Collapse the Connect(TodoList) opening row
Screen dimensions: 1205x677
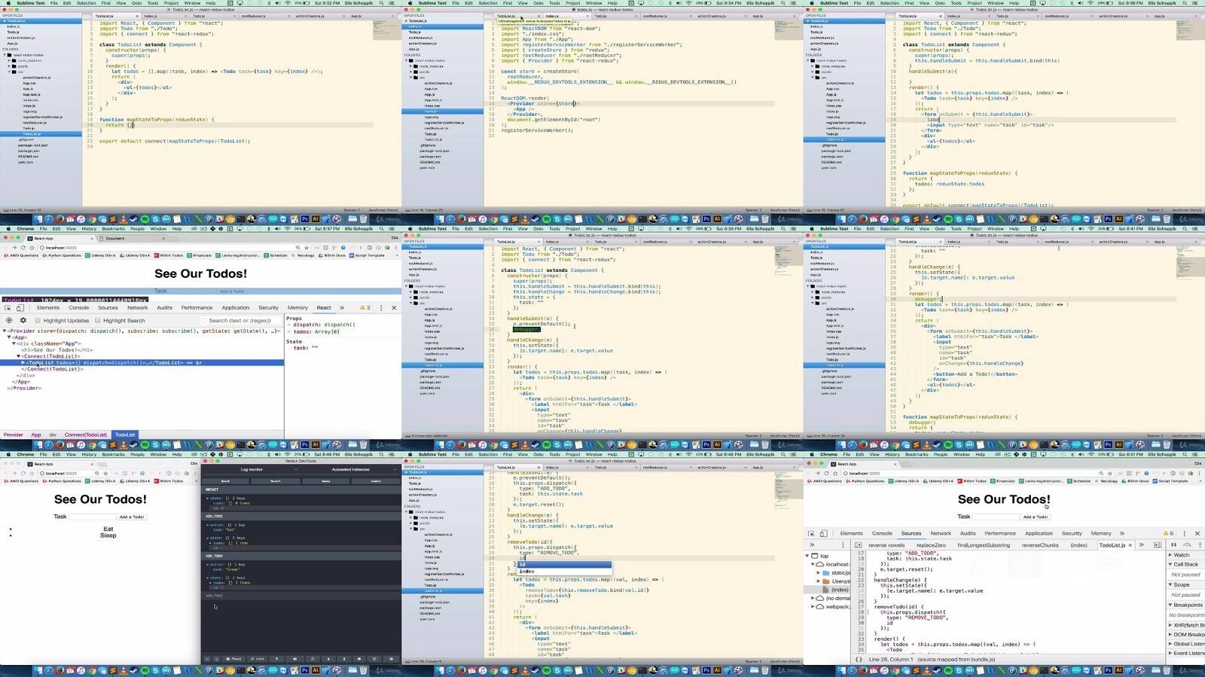coord(18,356)
